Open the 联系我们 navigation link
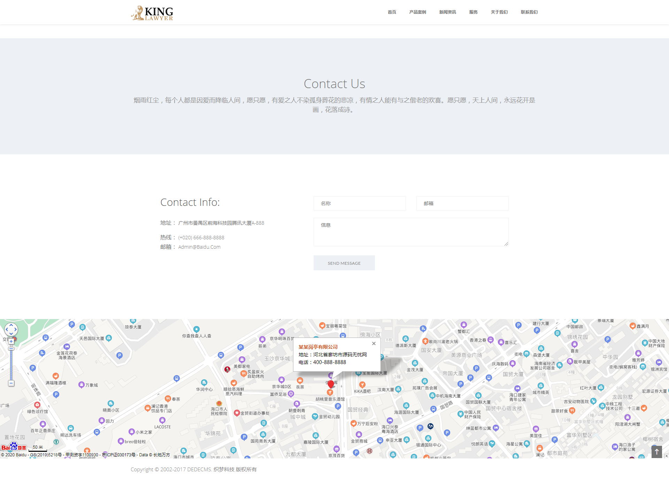 pyautogui.click(x=529, y=12)
